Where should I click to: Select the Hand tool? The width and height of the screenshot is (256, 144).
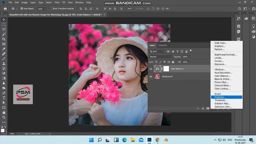point(4,112)
